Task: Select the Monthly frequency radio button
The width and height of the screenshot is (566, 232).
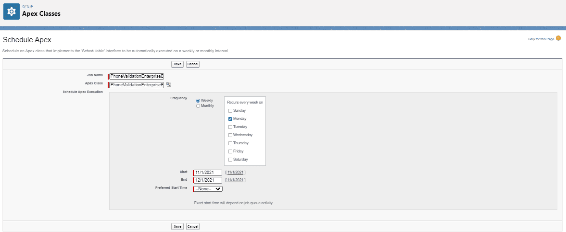Action: (x=198, y=105)
